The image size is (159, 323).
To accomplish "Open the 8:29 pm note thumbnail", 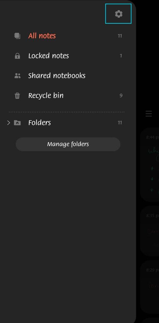I will click(150, 287).
